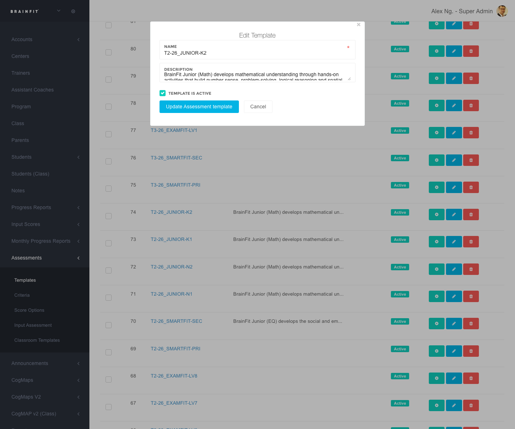Open T2-26_JUNIOR-K1 template link
This screenshot has height=429, width=515.
pyautogui.click(x=171, y=240)
